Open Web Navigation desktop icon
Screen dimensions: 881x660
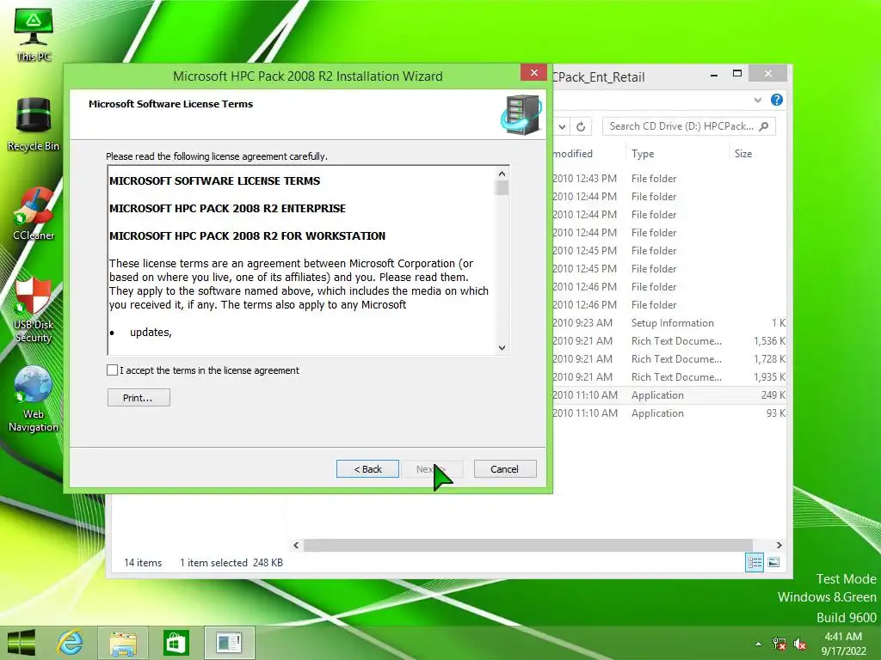point(34,399)
